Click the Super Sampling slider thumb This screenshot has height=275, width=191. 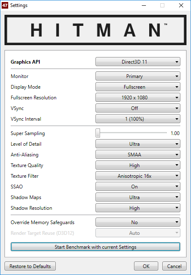pyautogui.click(x=98, y=133)
